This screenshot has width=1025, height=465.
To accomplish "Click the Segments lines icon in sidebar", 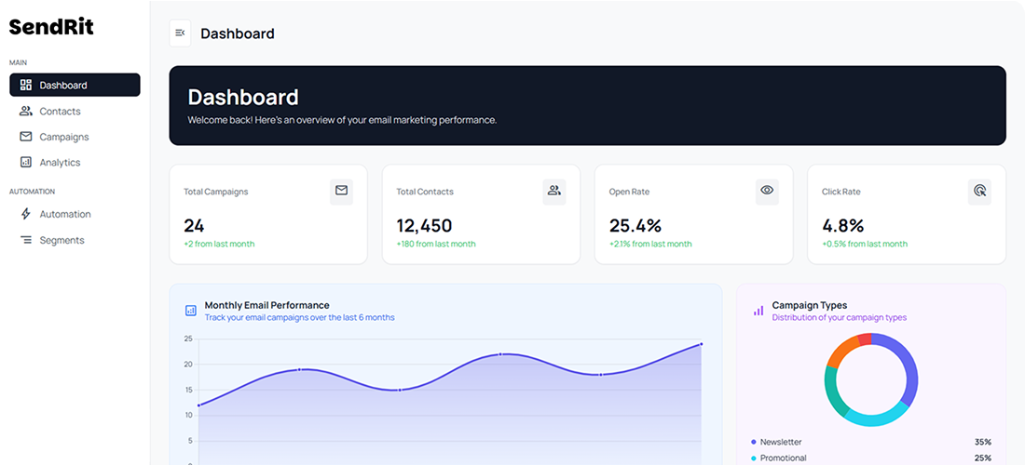I will [26, 240].
